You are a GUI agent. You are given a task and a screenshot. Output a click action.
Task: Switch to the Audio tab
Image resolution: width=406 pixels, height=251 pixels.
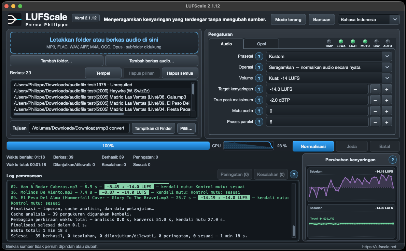226,44
